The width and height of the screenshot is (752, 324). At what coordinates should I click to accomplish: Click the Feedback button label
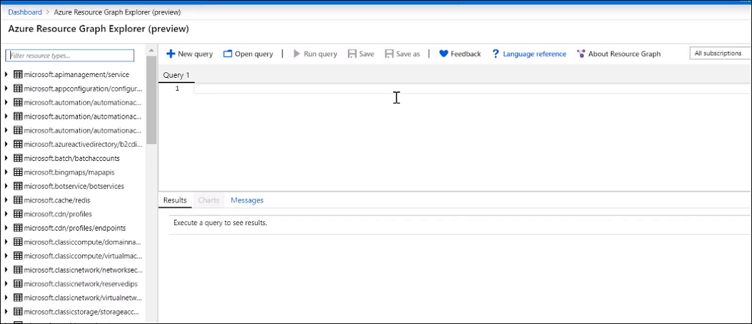click(x=466, y=54)
